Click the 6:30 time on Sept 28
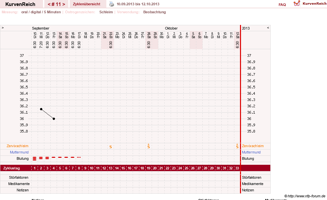The image size is (327, 200). pos(149,45)
